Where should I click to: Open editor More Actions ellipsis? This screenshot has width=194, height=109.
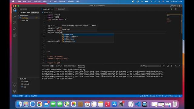pos(179,9)
